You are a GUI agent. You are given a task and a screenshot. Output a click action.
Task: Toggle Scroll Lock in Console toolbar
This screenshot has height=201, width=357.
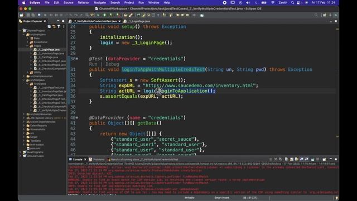[x=291, y=159]
